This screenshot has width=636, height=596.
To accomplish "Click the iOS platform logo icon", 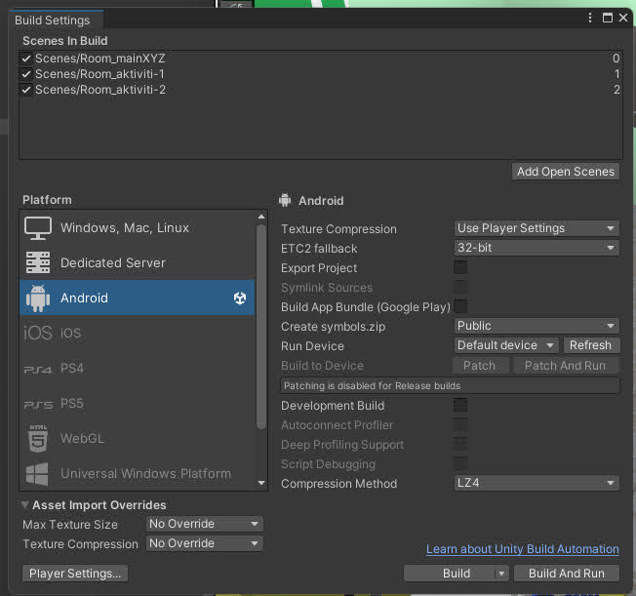I will [x=38, y=333].
